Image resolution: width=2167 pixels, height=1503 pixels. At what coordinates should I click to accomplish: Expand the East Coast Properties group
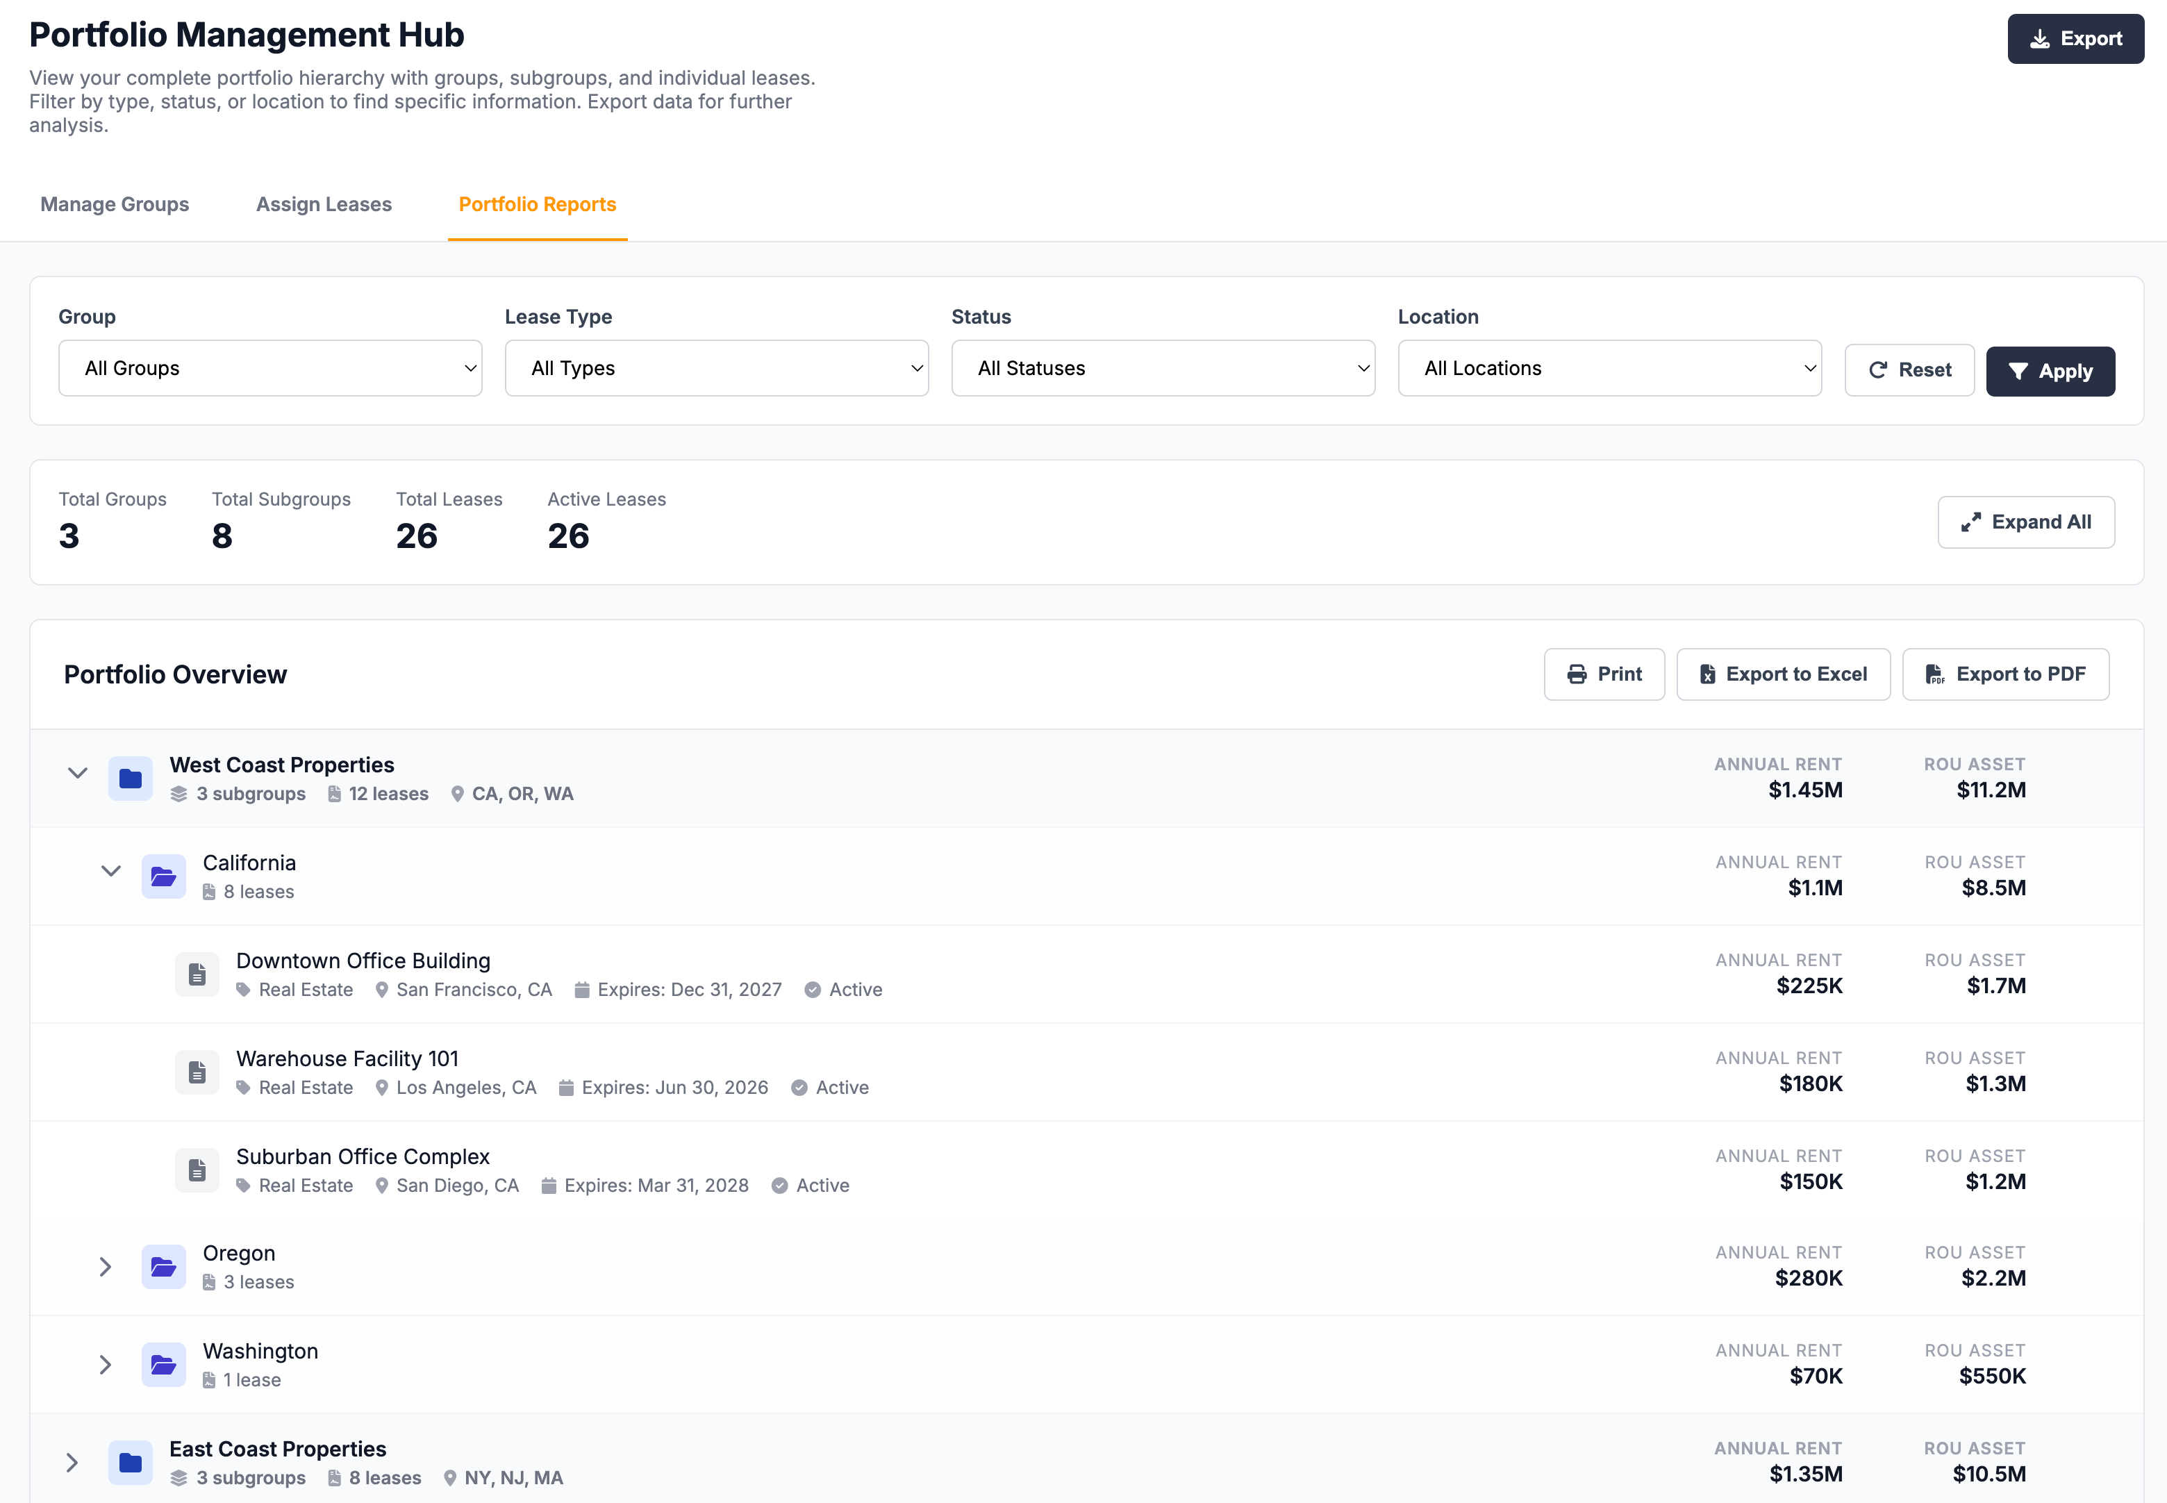[x=72, y=1463]
